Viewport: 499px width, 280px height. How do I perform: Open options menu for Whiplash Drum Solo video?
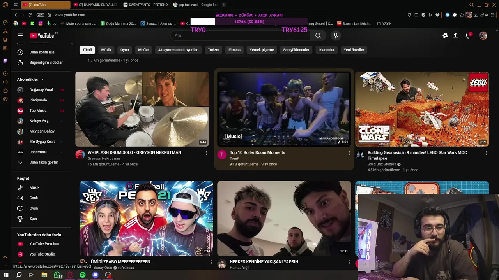click(x=207, y=153)
